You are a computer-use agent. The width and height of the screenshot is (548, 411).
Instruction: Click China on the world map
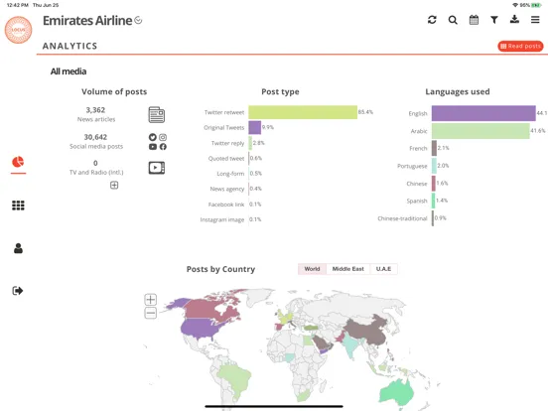point(367,331)
